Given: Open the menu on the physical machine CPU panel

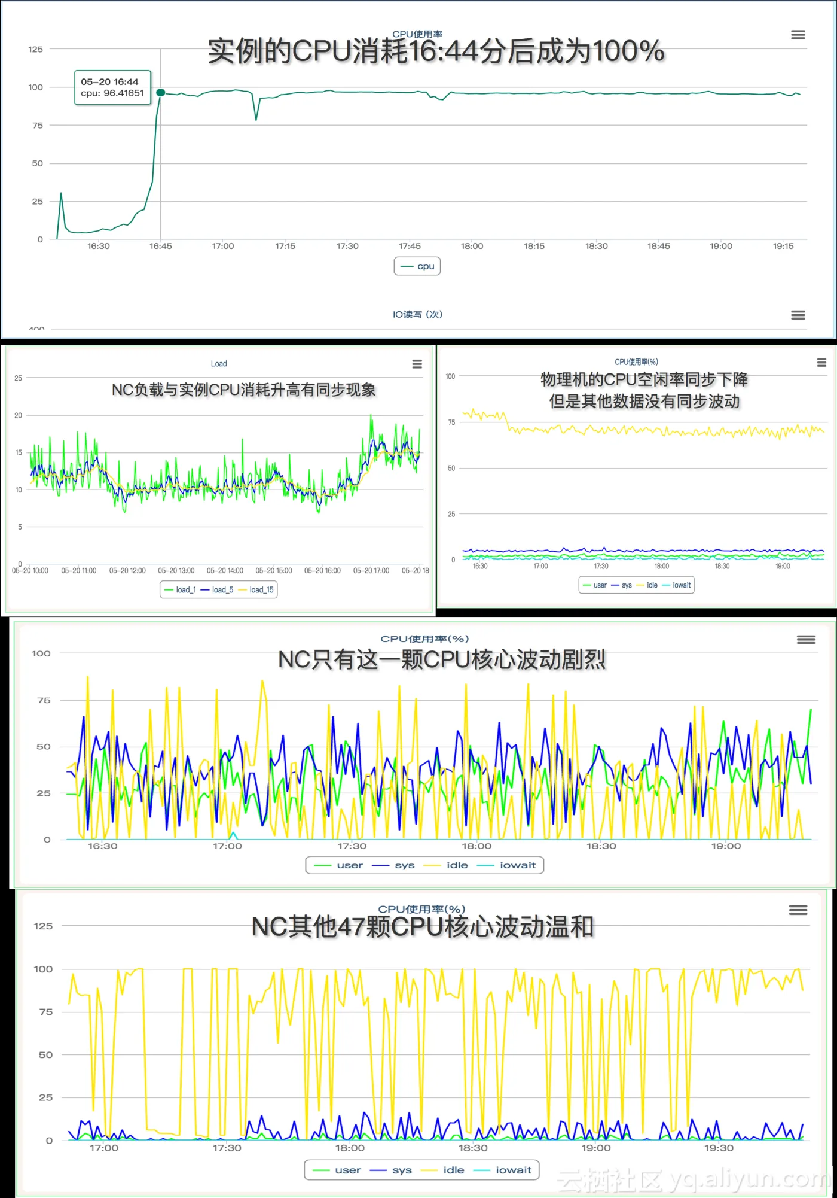Looking at the screenshot, I should (x=822, y=363).
